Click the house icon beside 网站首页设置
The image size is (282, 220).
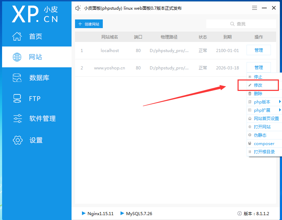(250, 119)
